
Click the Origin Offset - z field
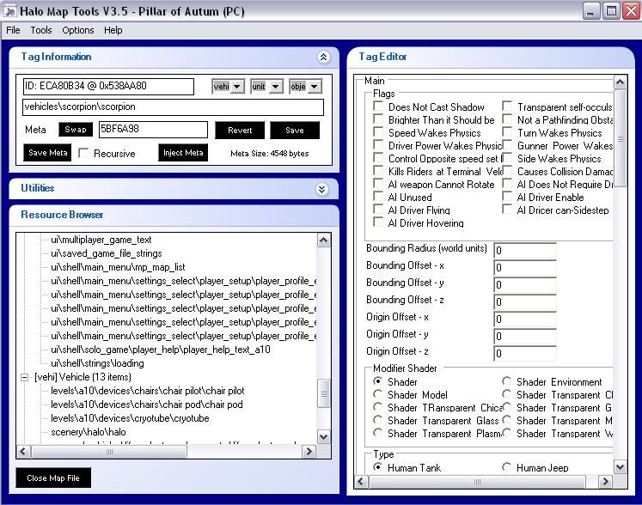525,353
